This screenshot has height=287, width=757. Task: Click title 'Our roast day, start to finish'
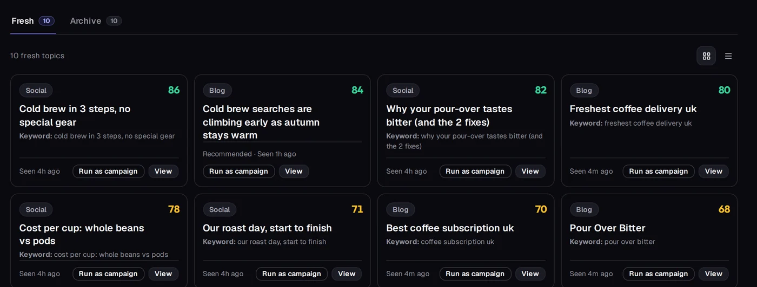coord(267,228)
